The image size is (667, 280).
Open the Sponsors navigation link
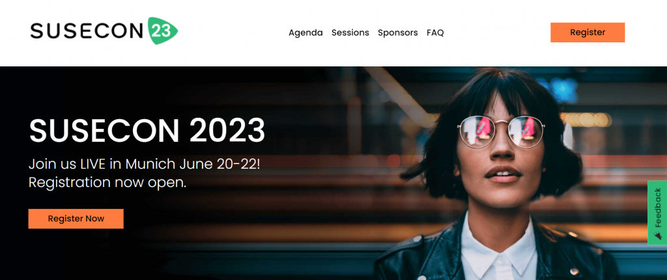pyautogui.click(x=398, y=33)
